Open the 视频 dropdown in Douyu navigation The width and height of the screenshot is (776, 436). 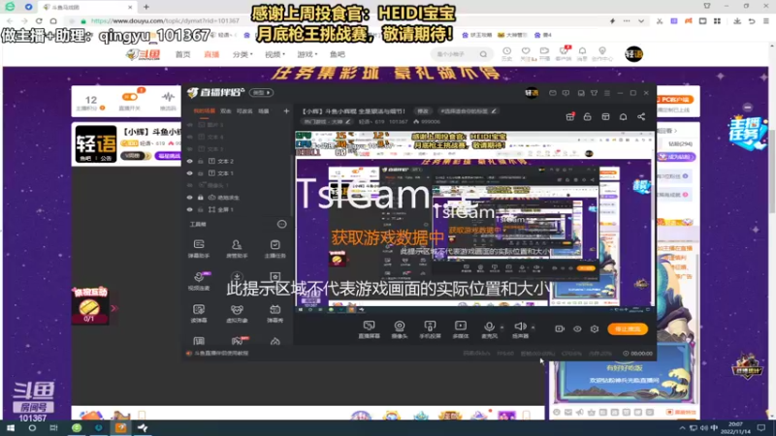pos(275,54)
